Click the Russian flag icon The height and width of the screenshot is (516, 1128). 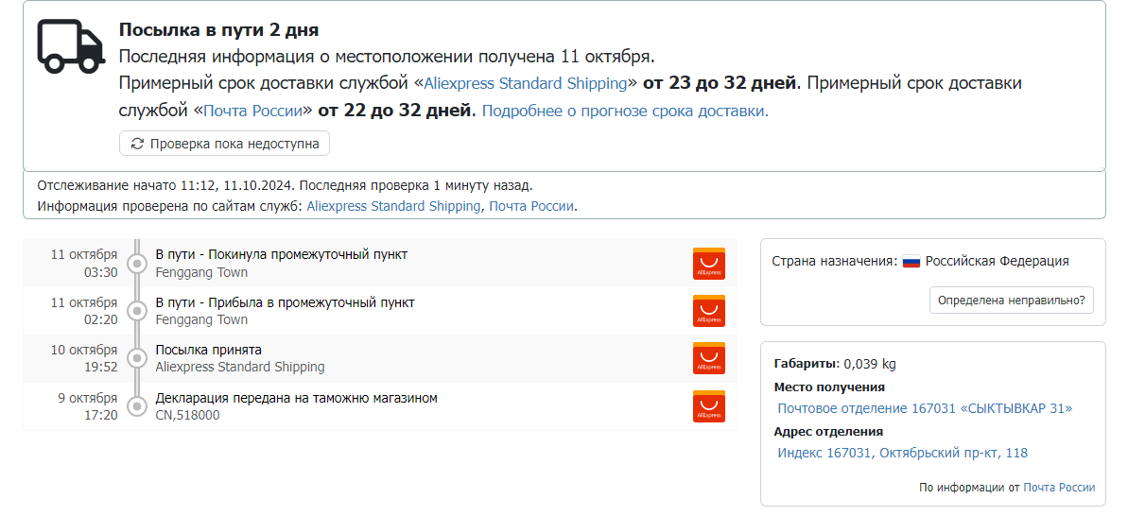coord(911,262)
